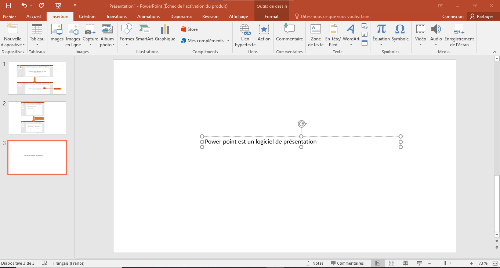Image resolution: width=500 pixels, height=268 pixels.
Task: Insert an Équation with the pi icon
Action: pos(381,29)
